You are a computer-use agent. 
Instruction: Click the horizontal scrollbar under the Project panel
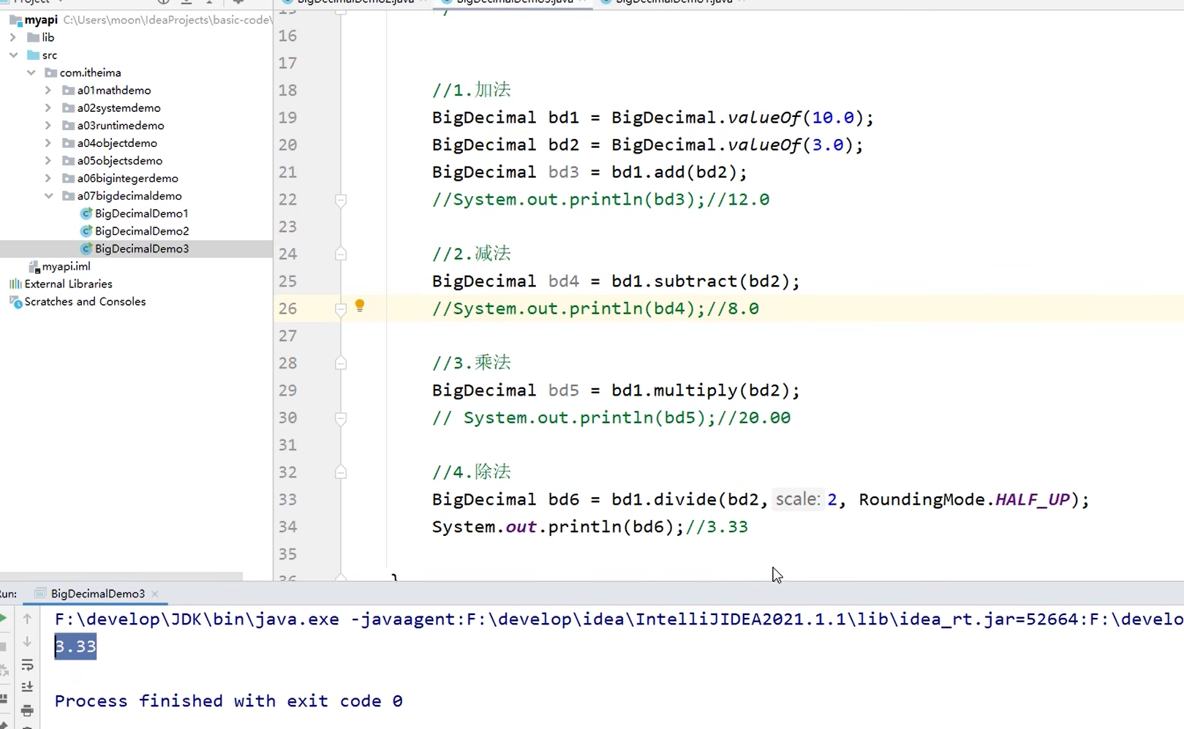point(121,577)
